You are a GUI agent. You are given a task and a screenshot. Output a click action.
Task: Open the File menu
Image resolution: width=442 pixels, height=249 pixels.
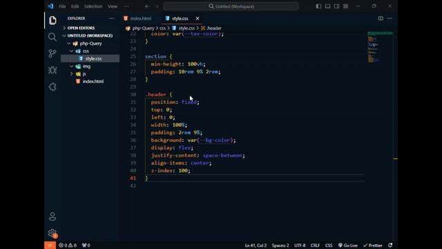pyautogui.click(x=62, y=6)
